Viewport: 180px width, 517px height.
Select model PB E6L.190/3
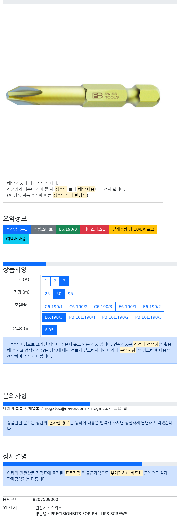148,317
